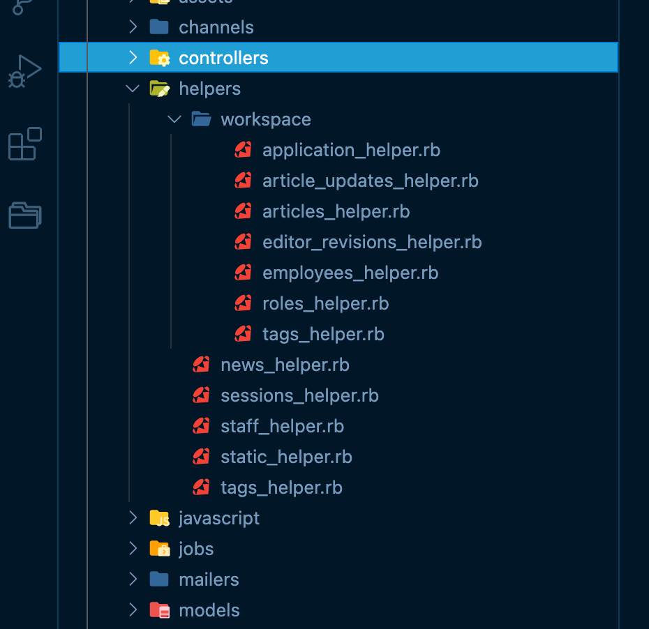Click ruby icon of staff_helper.rb

point(201,426)
